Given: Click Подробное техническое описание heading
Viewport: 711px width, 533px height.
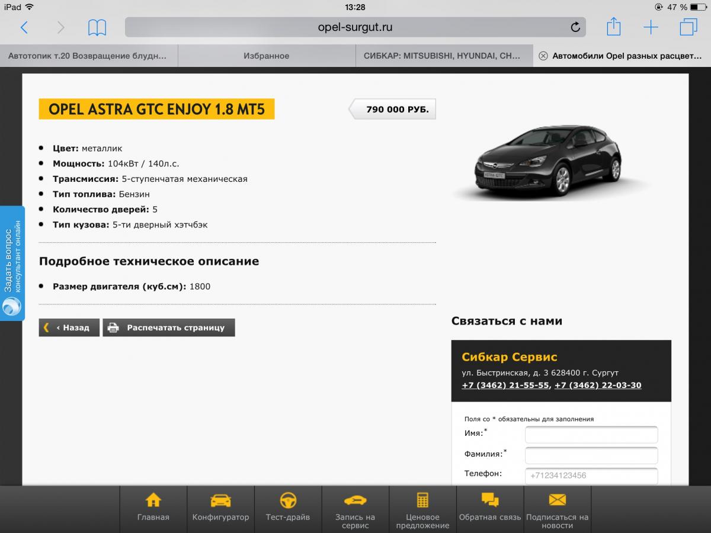Looking at the screenshot, I should click(149, 261).
